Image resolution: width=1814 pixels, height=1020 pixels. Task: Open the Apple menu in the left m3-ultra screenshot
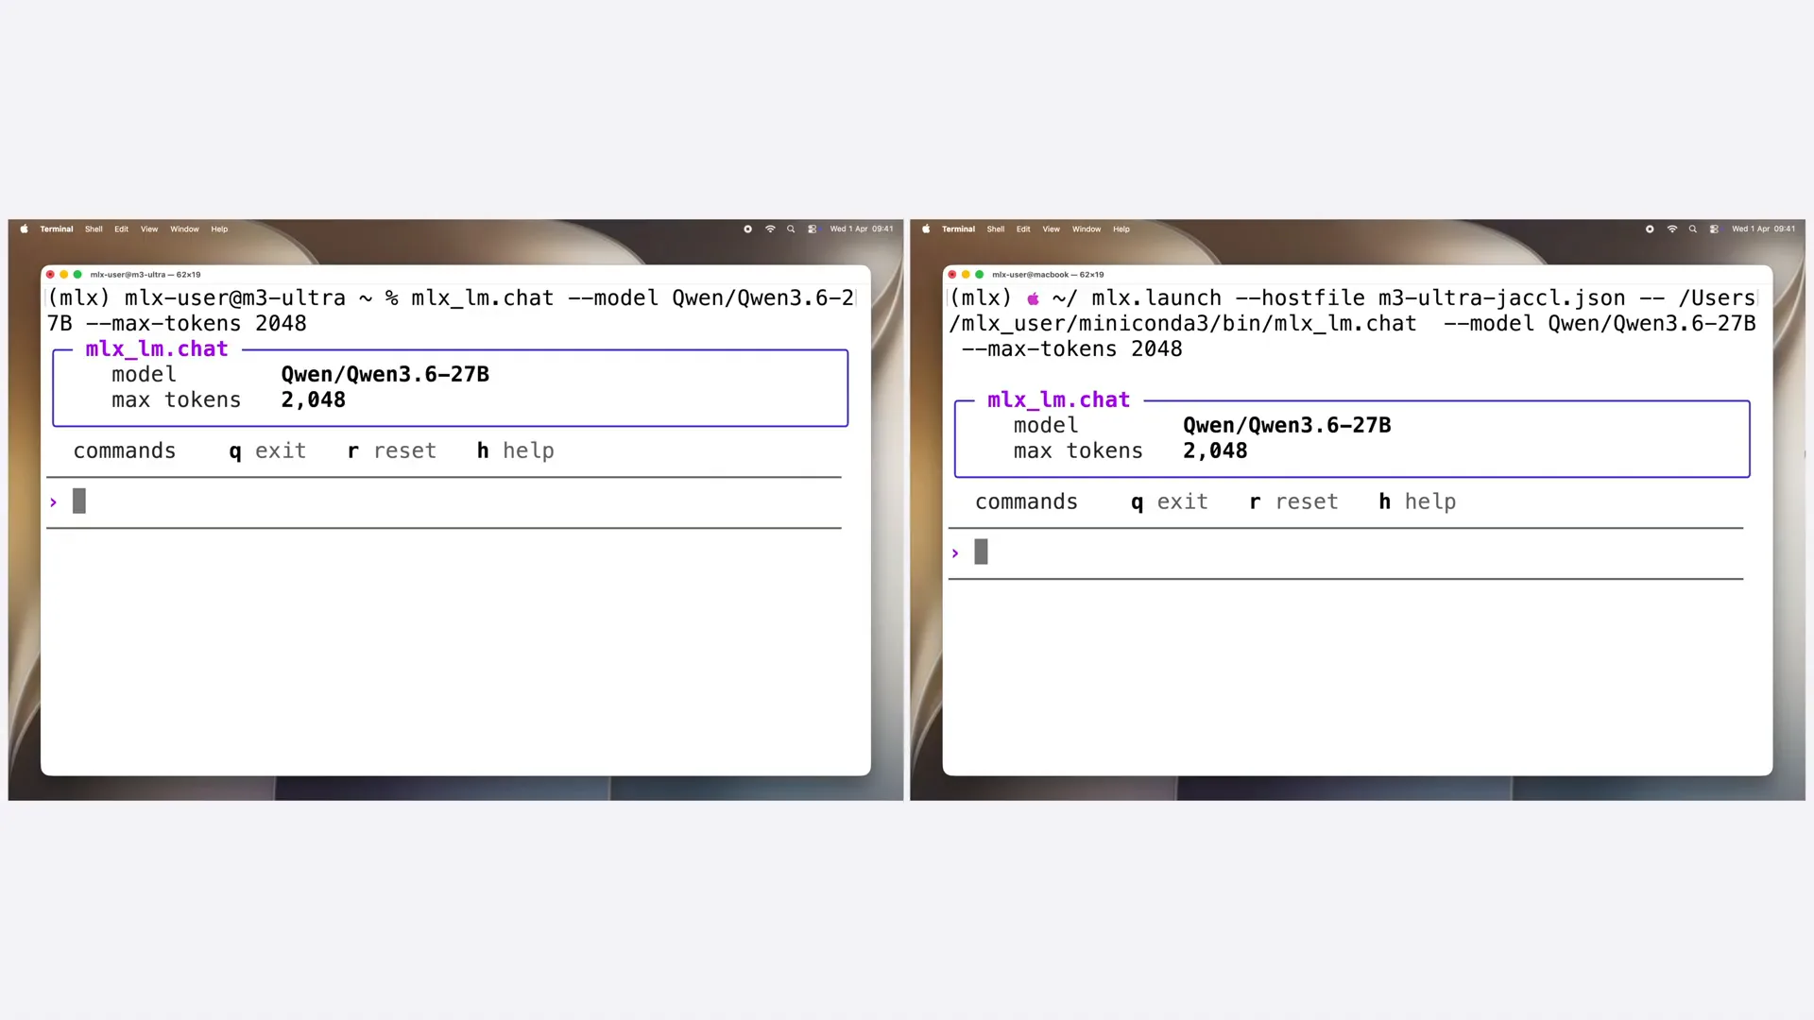coord(24,229)
